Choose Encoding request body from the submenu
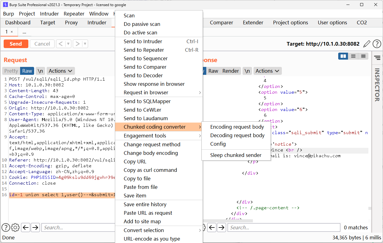The width and height of the screenshot is (383, 243). (237, 127)
